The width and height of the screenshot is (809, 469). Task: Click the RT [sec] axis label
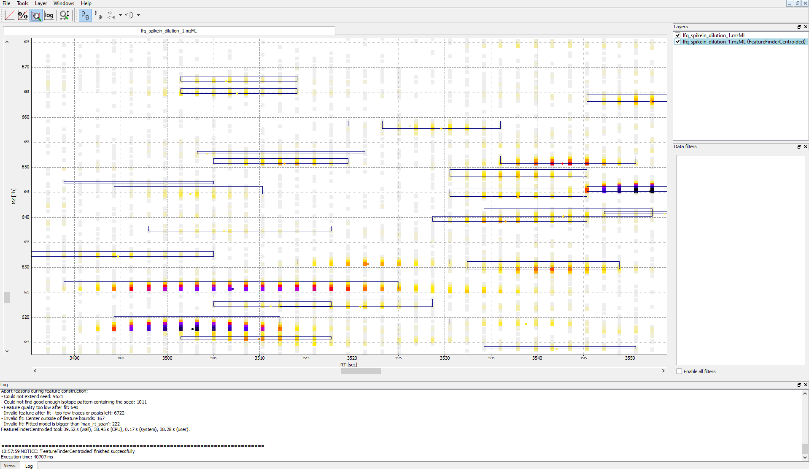(348, 365)
